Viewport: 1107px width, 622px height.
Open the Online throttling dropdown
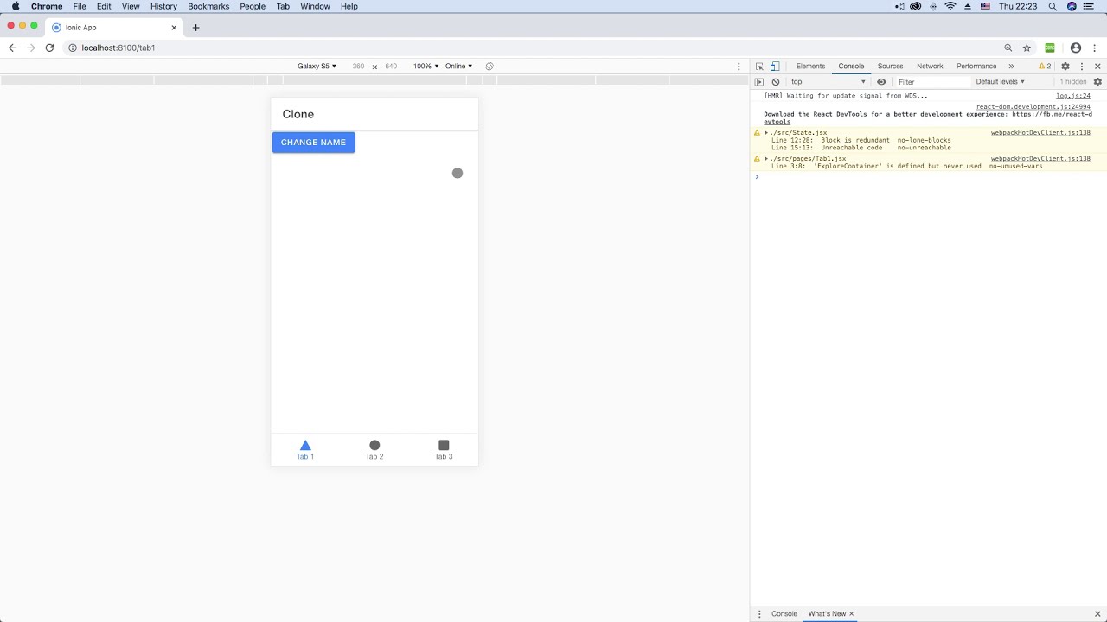click(x=458, y=67)
